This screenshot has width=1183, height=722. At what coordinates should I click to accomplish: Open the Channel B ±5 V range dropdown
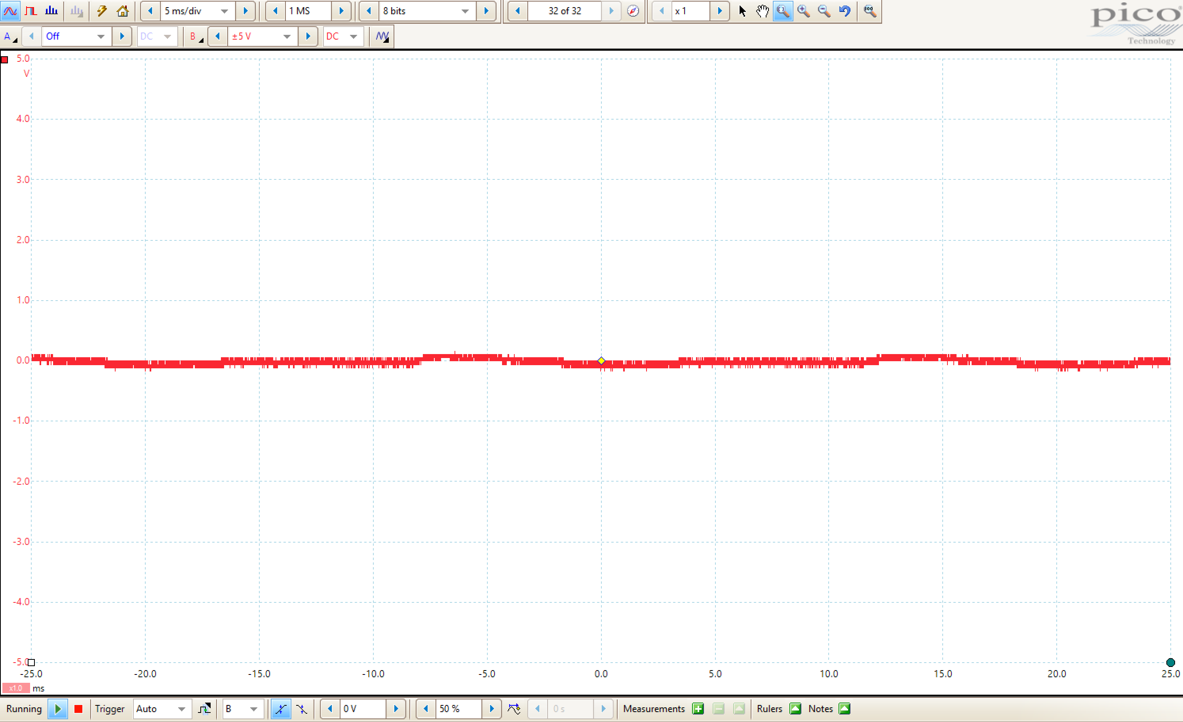pos(287,36)
